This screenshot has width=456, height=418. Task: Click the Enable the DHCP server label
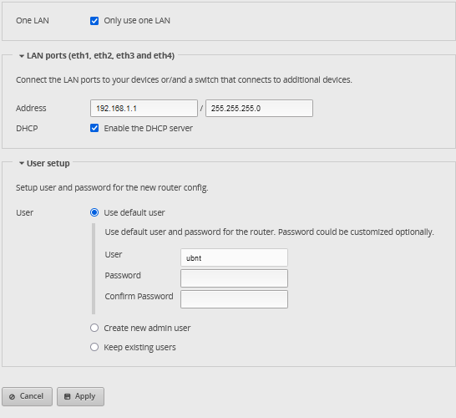point(149,129)
